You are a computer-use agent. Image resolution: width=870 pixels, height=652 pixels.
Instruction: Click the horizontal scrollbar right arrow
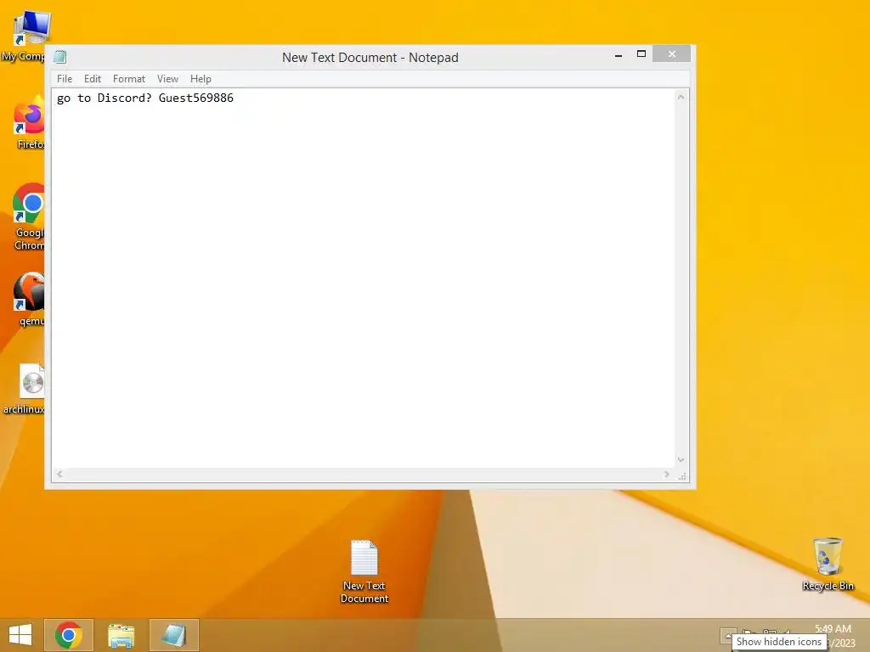tap(667, 474)
